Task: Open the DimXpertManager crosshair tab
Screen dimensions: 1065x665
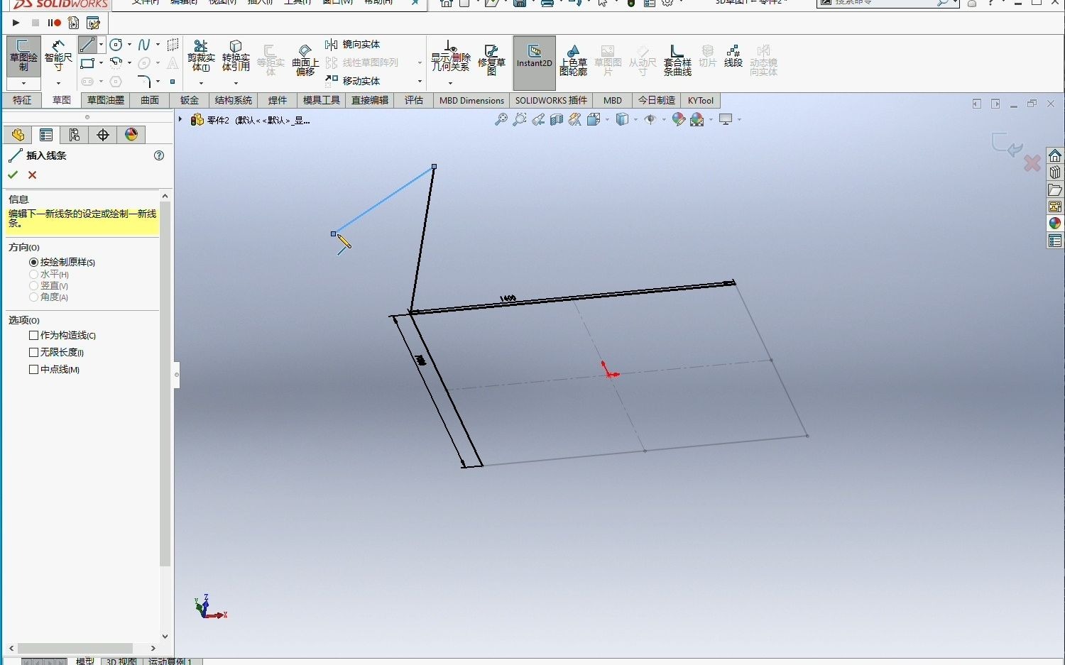Action: pos(103,135)
